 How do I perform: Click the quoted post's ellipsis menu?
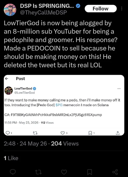click(x=119, y=88)
